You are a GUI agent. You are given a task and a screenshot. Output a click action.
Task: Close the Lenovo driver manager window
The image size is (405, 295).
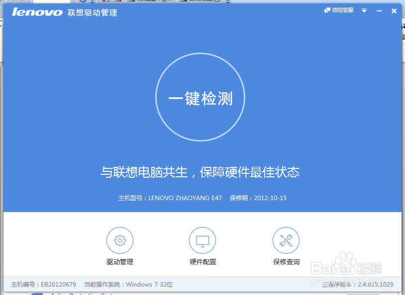pyautogui.click(x=394, y=11)
